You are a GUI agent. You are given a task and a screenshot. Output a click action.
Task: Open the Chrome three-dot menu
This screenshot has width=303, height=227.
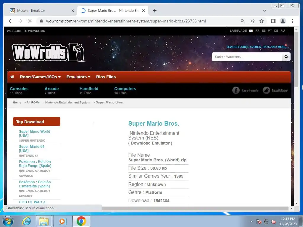pyautogui.click(x=292, y=21)
